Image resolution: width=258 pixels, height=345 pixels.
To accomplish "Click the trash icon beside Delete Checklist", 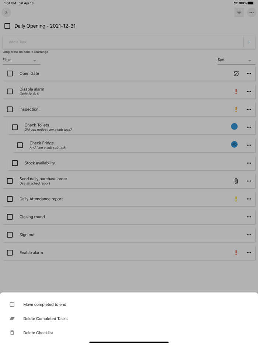I will tap(12, 332).
